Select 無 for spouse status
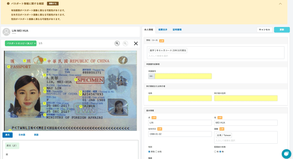Screen dimensions: 293x159 tap(220, 152)
